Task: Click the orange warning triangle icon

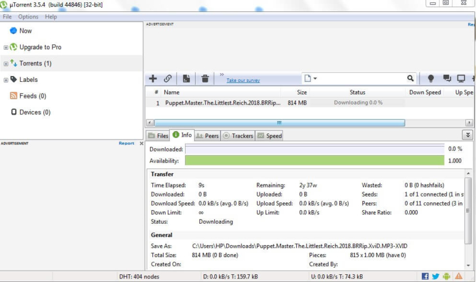Action: click(x=458, y=276)
